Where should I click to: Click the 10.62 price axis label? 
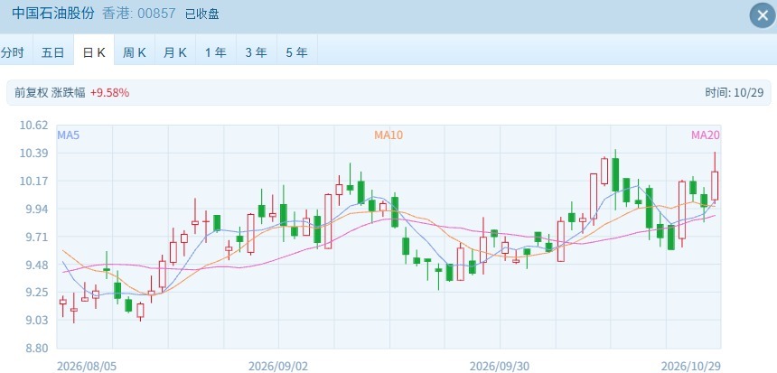click(x=33, y=125)
